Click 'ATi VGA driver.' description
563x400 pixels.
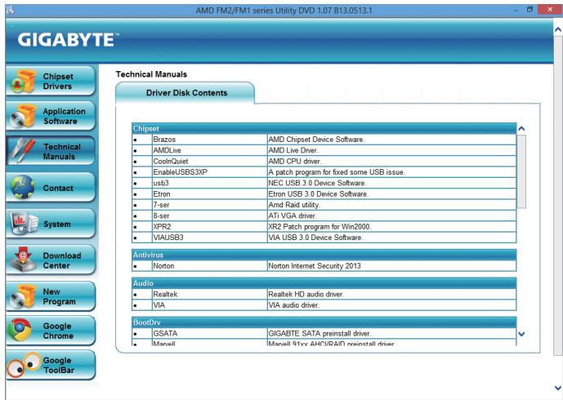point(292,216)
